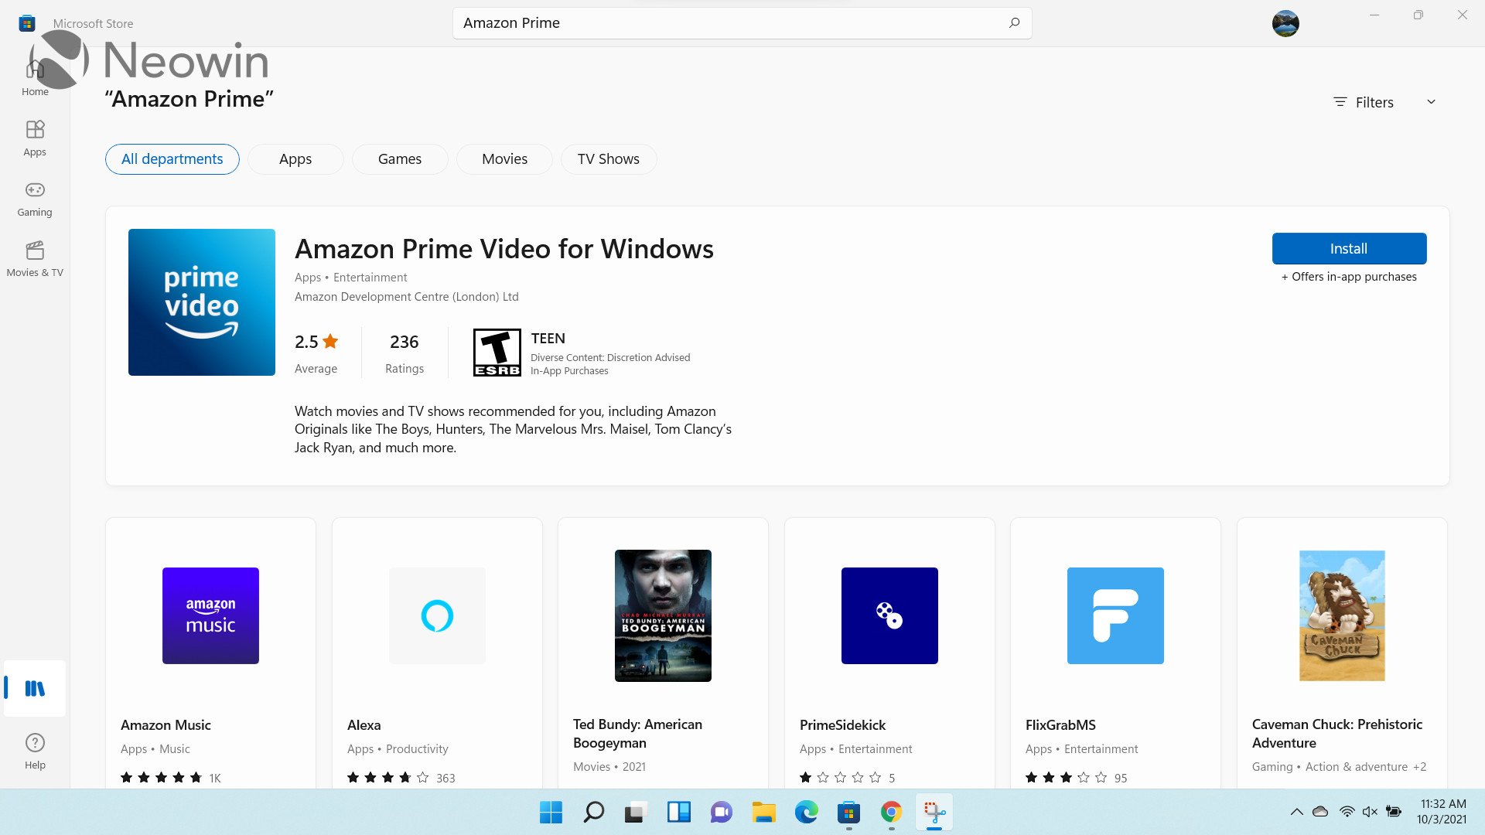Click the muted volume tray icon
The image size is (1485, 835).
1370,812
